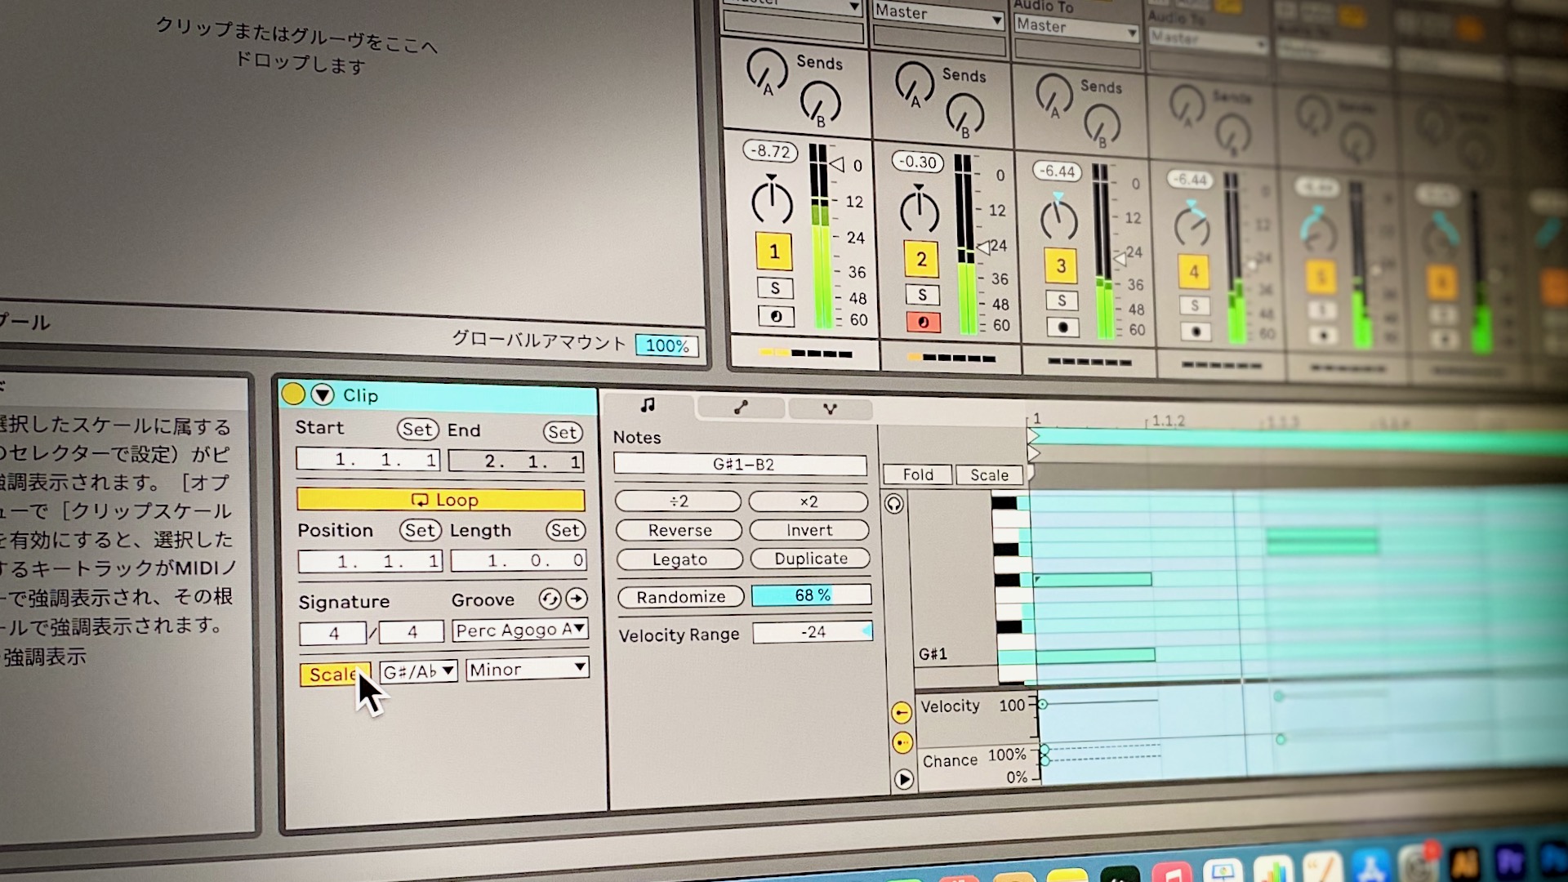Toggle track 4 activator button
This screenshot has height=882, width=1568.
pyautogui.click(x=1193, y=272)
